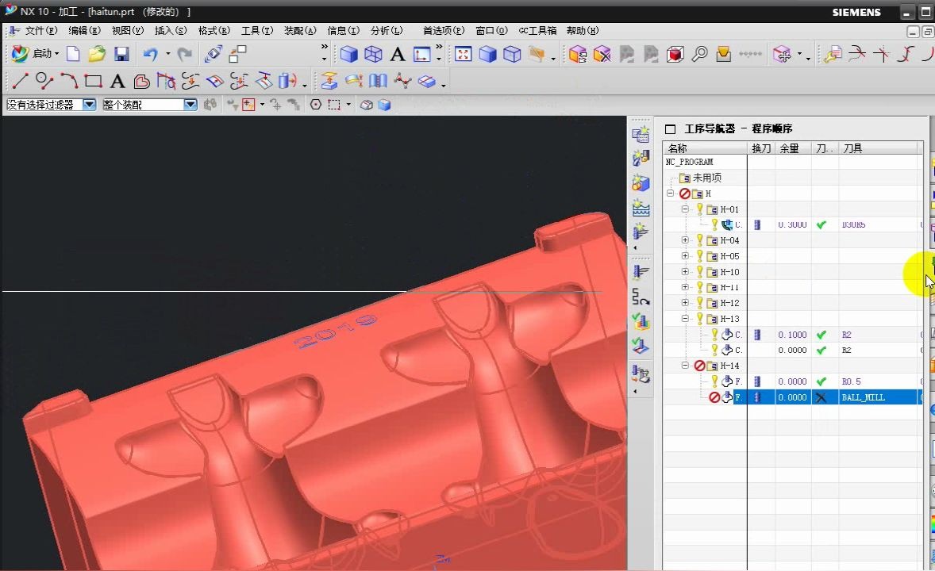Click the Open folder icon
Viewport: 935px width, 571px height.
(x=97, y=54)
